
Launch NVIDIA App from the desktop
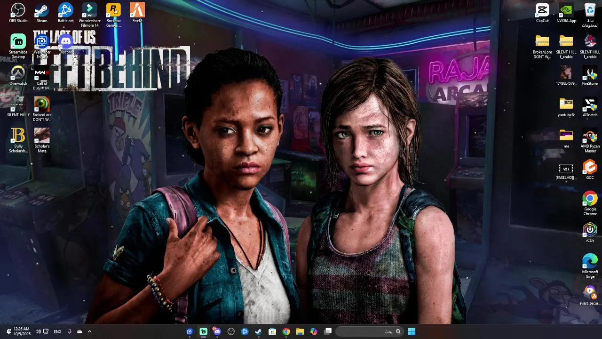[566, 13]
